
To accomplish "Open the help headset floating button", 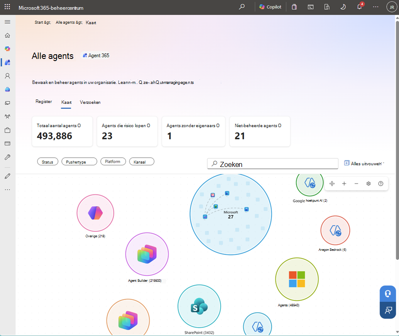I will coord(388,294).
